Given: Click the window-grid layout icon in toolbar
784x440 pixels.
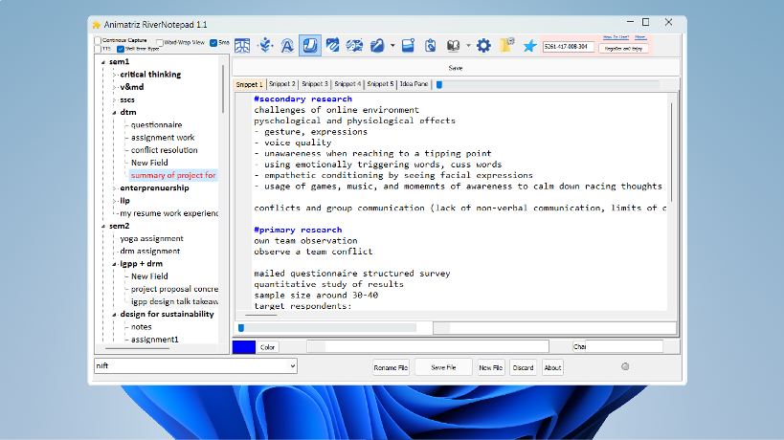Looking at the screenshot, I should 242,46.
